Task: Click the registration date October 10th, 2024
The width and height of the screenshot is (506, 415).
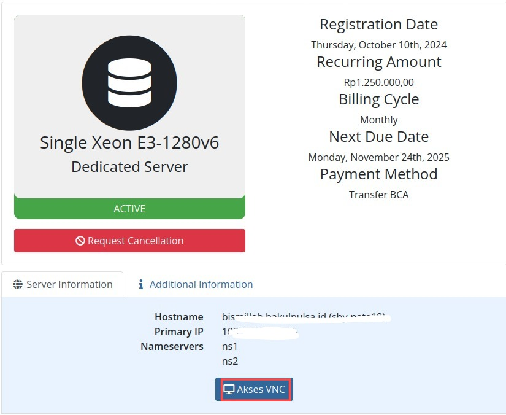Action: [x=378, y=45]
